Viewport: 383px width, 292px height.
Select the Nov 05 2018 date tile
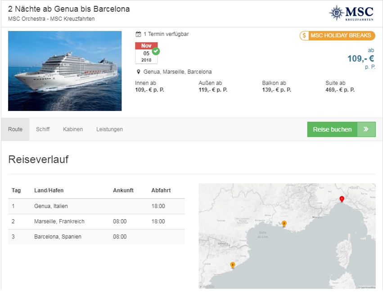click(146, 53)
